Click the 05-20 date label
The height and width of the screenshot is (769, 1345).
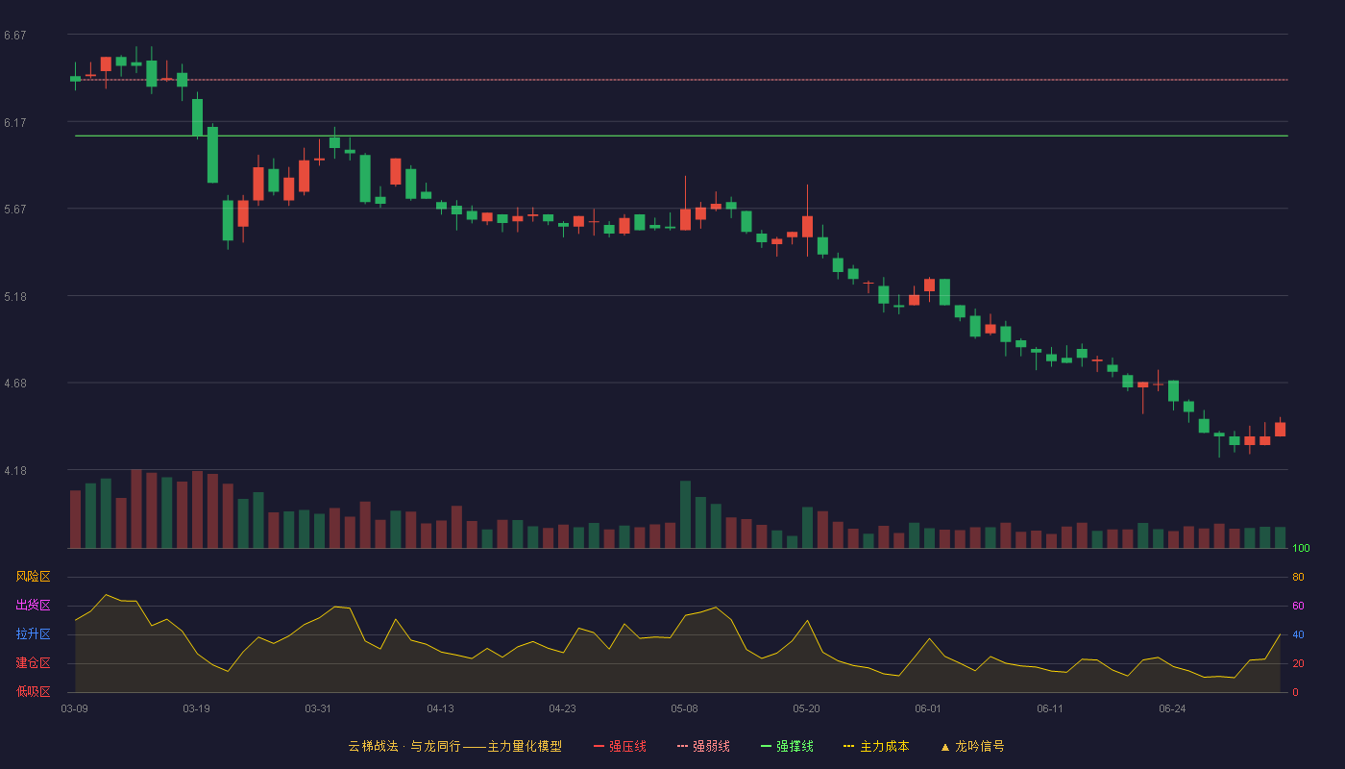point(807,708)
